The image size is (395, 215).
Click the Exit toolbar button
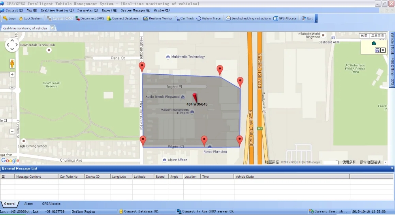[307, 19]
